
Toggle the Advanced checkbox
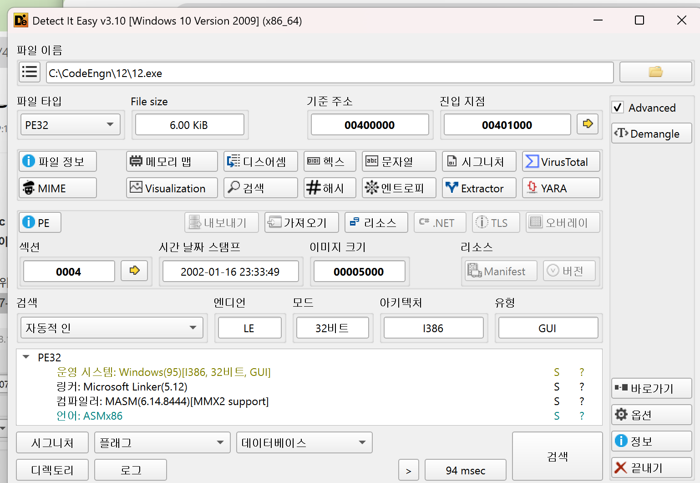tap(618, 108)
